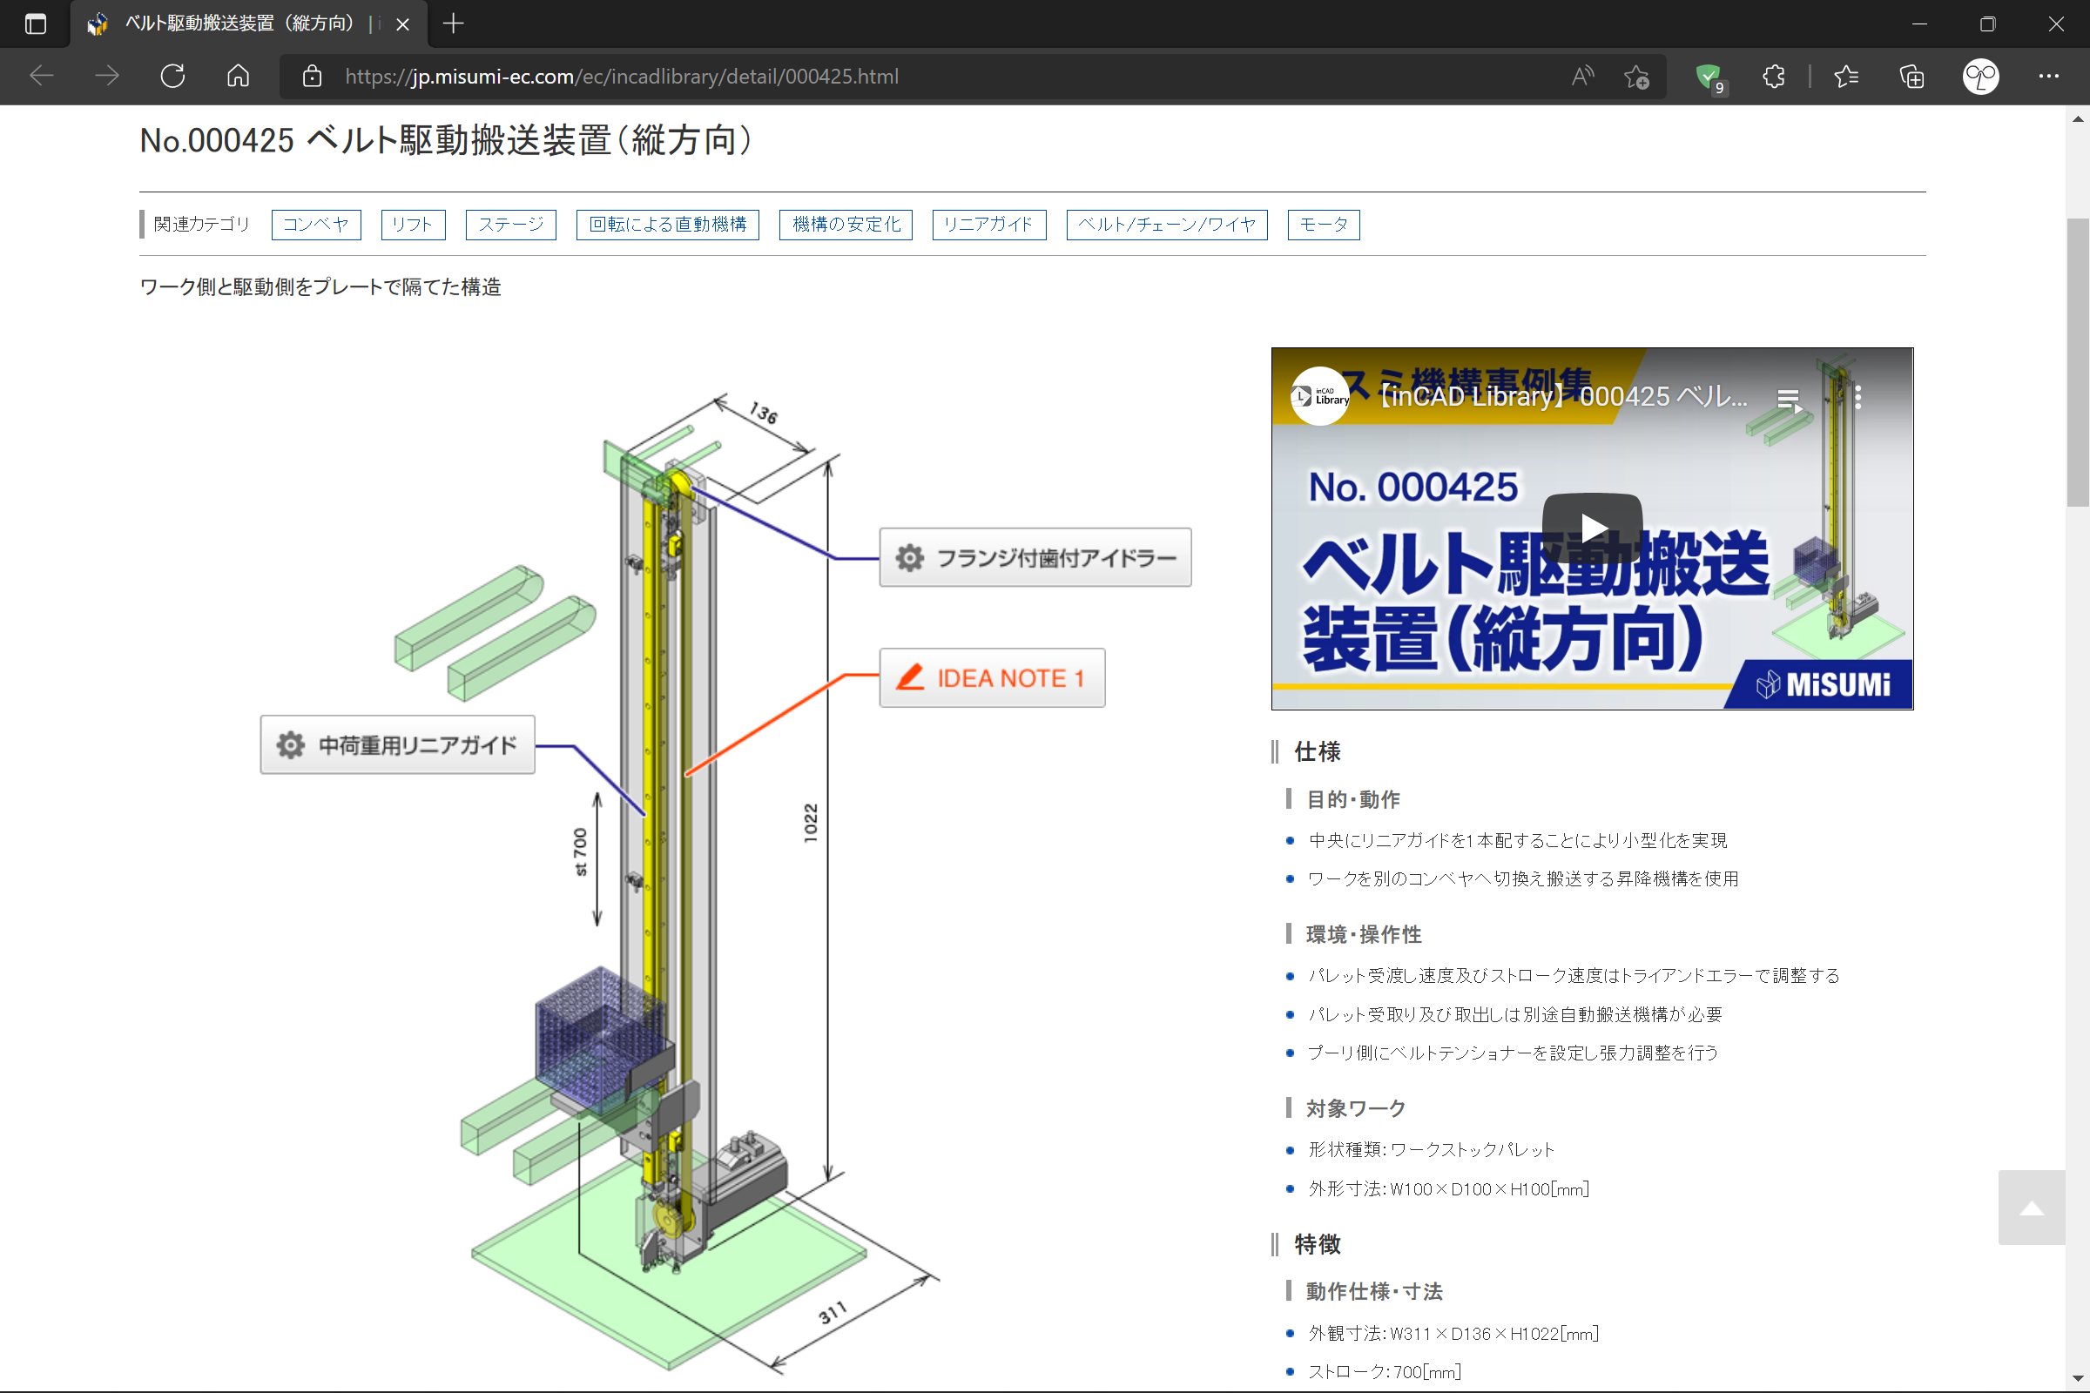Click the フランジ付歯付アイドラー part label
This screenshot has height=1393, width=2090.
(x=1035, y=558)
